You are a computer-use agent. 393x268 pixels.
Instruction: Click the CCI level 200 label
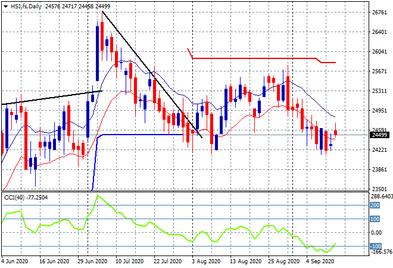point(375,205)
